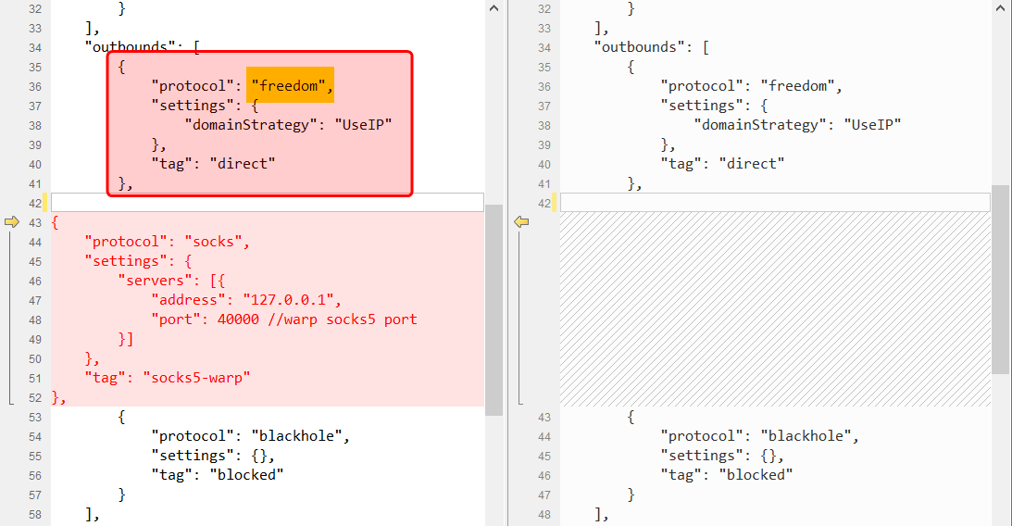
Task: Click the left pane scroll-up arrow
Action: pyautogui.click(x=494, y=7)
